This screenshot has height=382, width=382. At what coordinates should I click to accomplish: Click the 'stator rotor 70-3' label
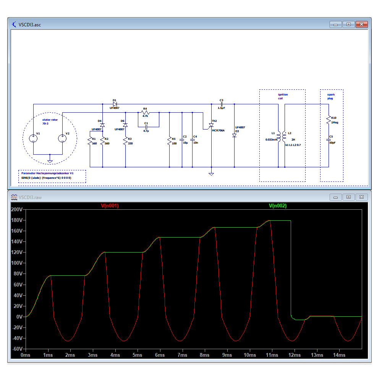50,121
